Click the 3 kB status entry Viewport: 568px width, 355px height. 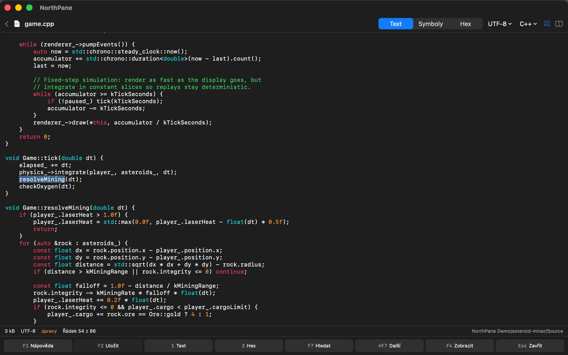[10, 331]
